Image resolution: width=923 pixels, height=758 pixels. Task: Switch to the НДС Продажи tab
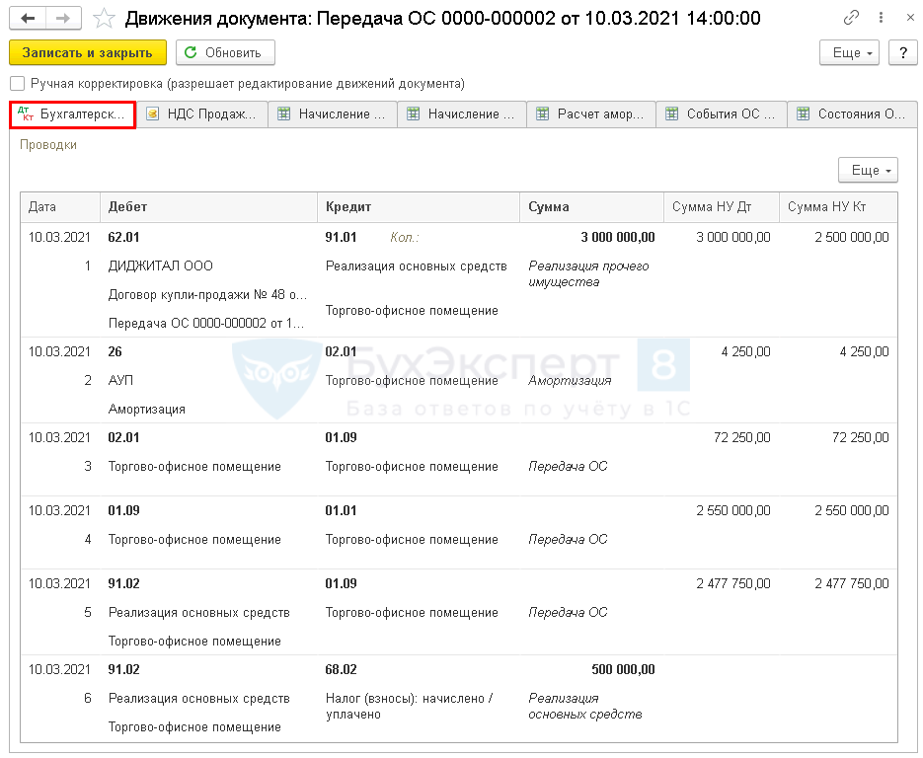202,114
